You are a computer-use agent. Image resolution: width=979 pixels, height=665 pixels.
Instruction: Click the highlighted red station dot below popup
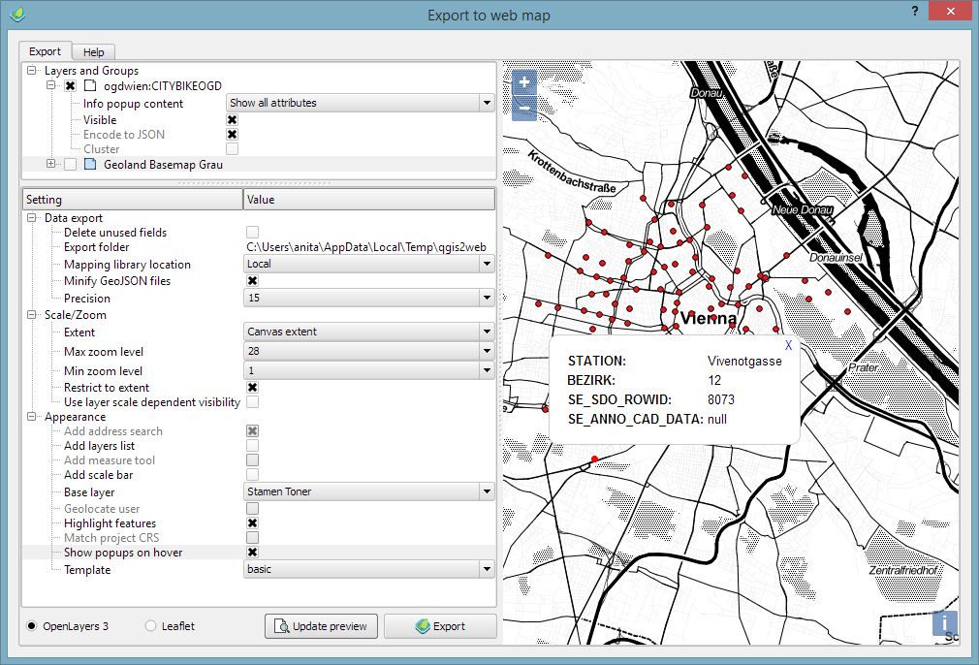click(594, 459)
